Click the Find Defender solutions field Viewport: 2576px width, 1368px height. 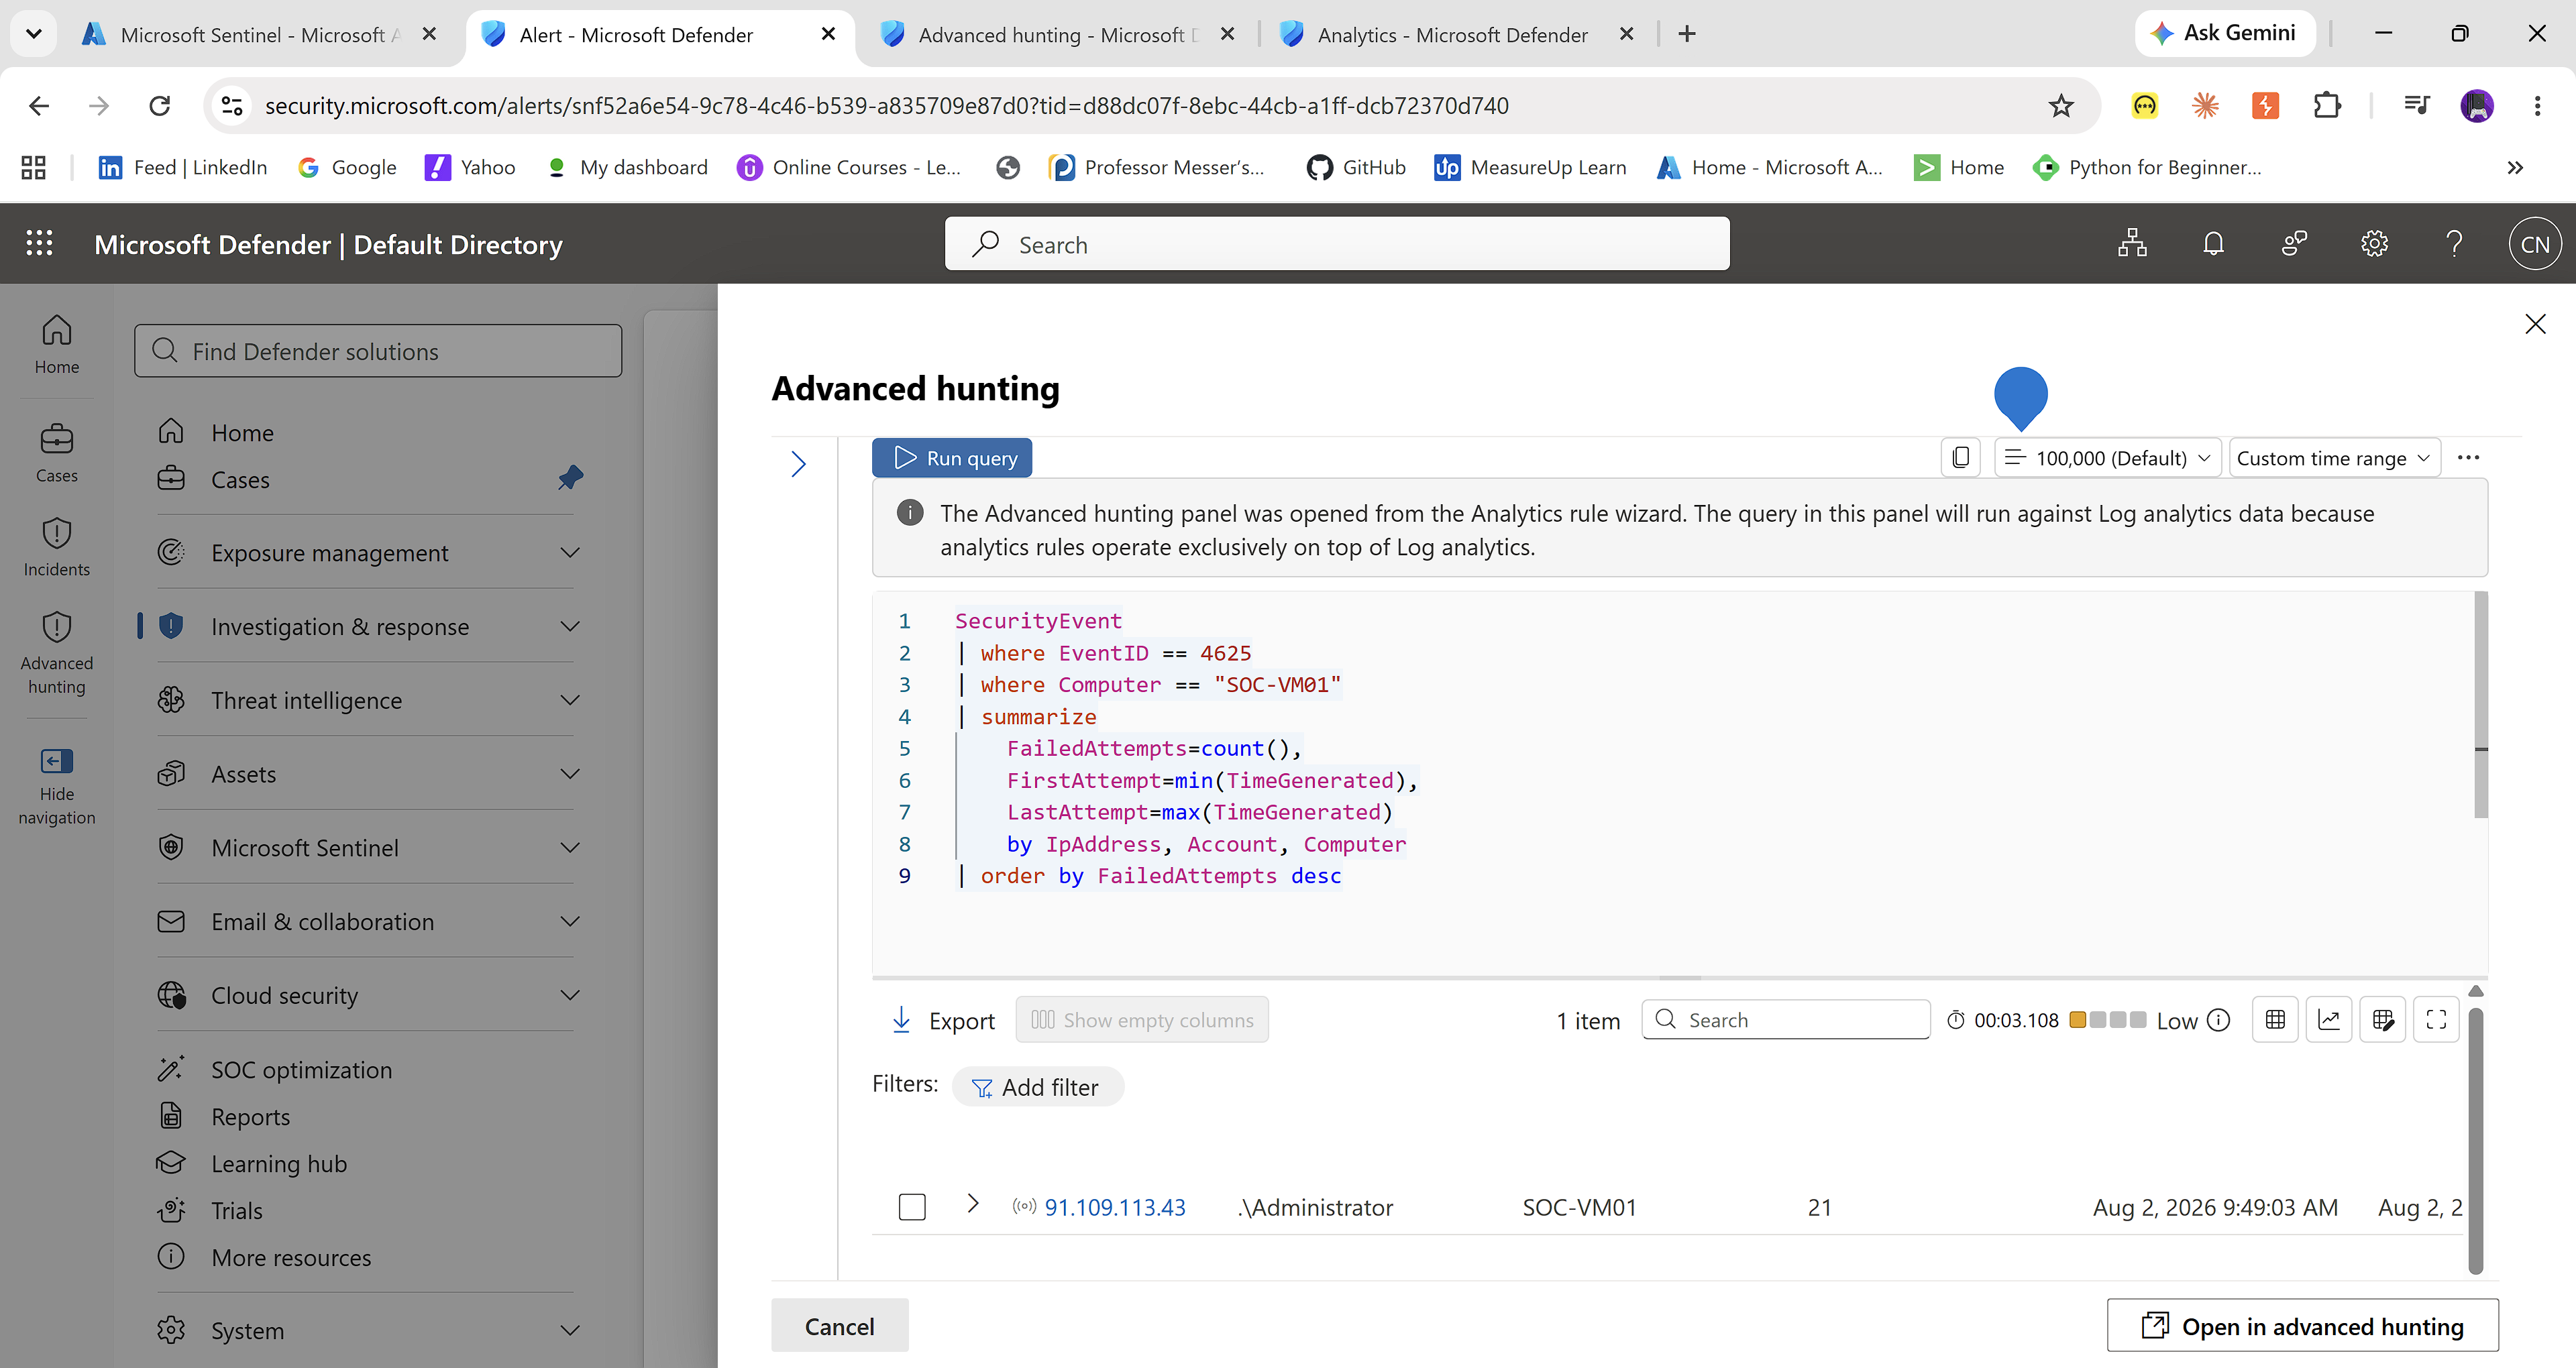point(378,351)
